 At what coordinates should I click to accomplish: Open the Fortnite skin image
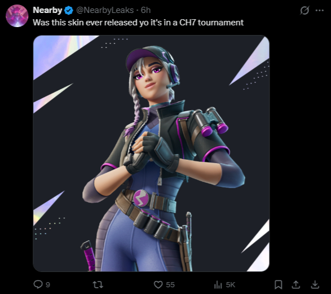(x=151, y=153)
